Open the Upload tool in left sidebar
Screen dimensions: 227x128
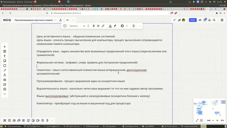pos(5,89)
